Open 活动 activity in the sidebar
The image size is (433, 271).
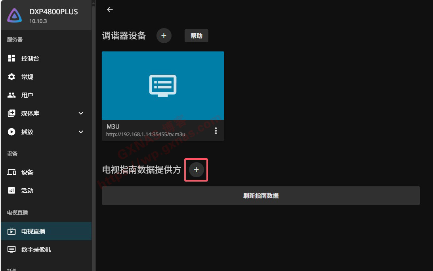27,191
